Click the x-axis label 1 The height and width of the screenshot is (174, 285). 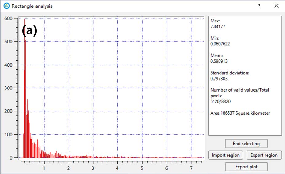coord(44,168)
